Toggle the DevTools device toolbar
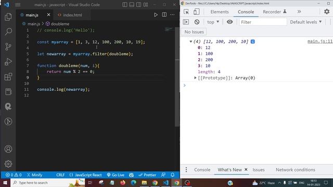Image resolution: width=333 pixels, height=187 pixels. coord(196,11)
